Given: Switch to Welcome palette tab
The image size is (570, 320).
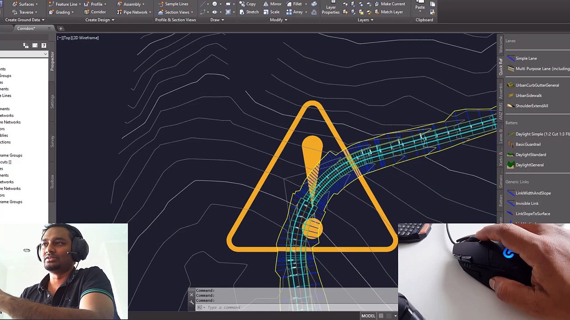Looking at the screenshot, I should tap(501, 44).
